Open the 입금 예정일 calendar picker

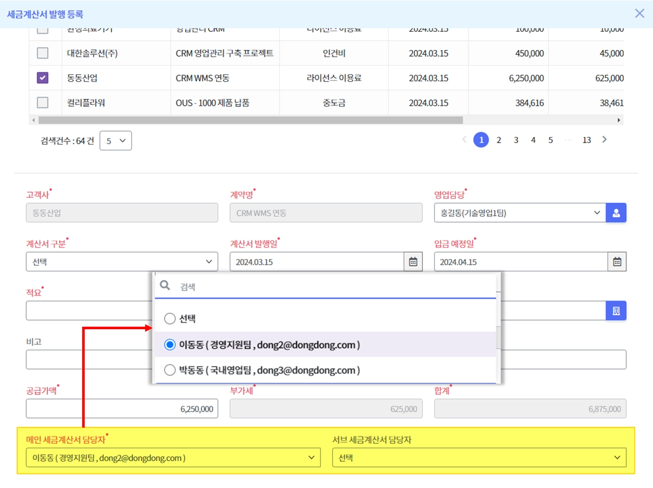(x=617, y=262)
